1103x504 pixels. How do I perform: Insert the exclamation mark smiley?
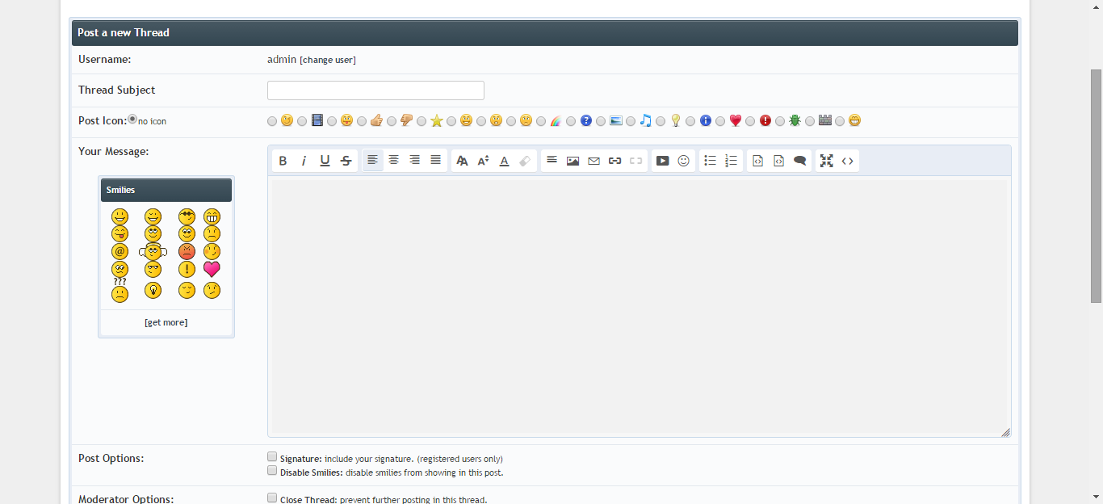click(x=187, y=269)
